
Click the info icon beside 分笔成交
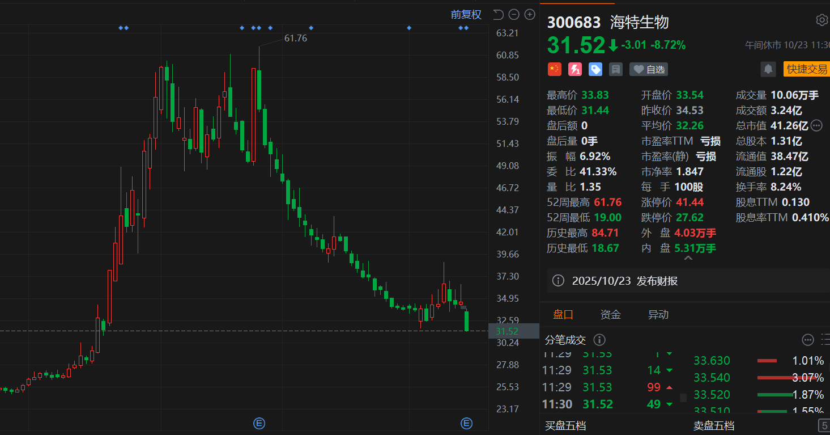click(599, 340)
